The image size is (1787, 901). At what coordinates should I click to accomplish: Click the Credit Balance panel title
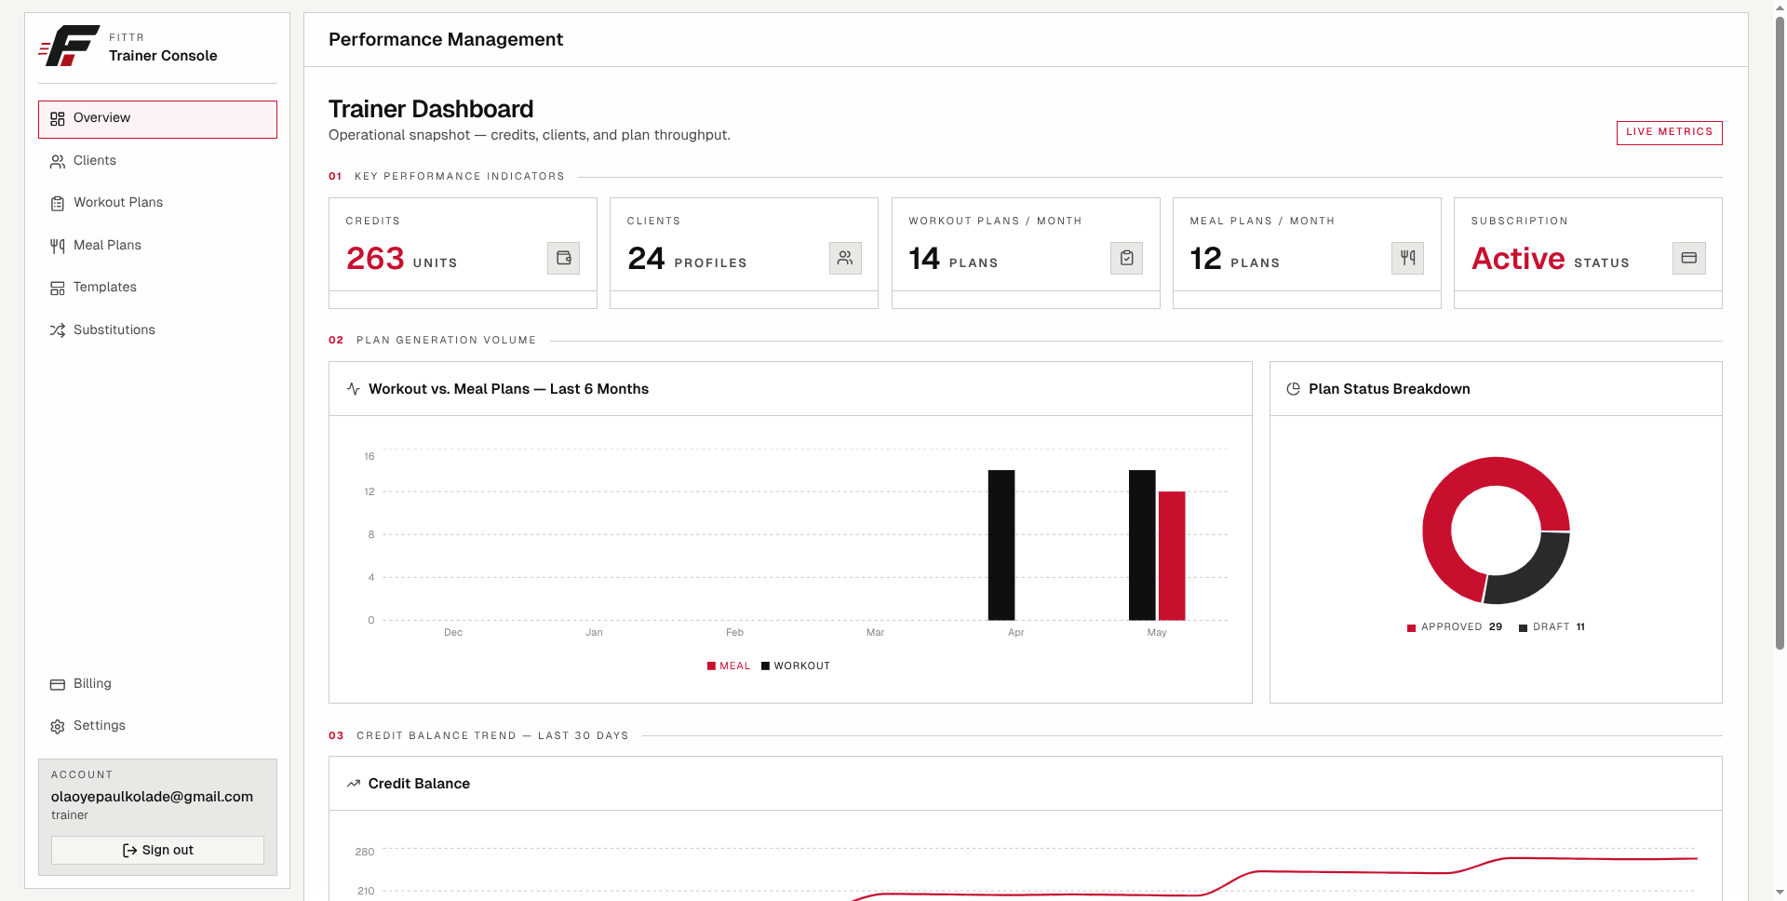point(419,784)
